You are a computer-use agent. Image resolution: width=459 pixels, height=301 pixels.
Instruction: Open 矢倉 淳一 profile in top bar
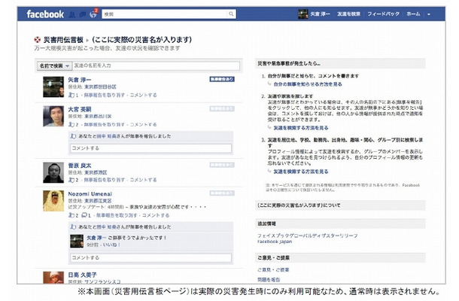(321, 14)
